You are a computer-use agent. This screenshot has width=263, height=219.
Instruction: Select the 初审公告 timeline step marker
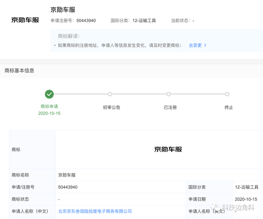(110, 94)
